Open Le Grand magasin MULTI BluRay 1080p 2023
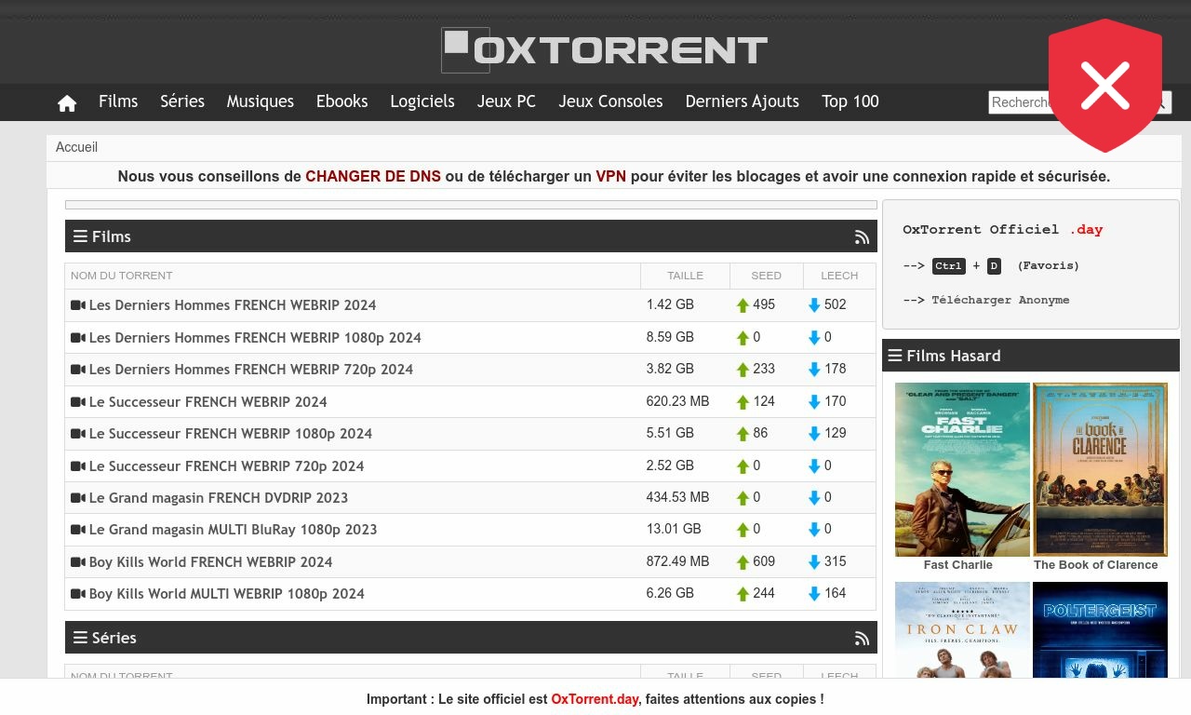Viewport: 1191px width, 715px height. (x=234, y=530)
